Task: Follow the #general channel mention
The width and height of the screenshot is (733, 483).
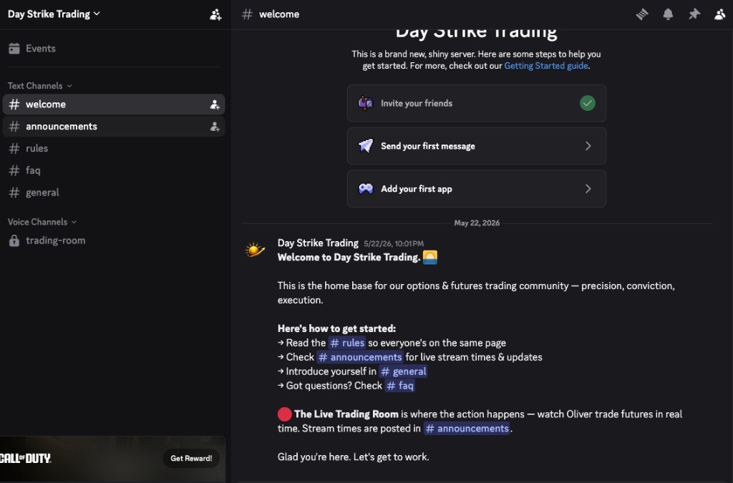Action: (403, 371)
